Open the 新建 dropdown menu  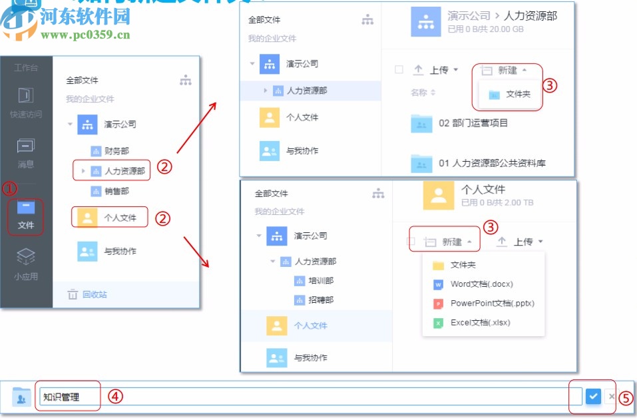point(507,70)
